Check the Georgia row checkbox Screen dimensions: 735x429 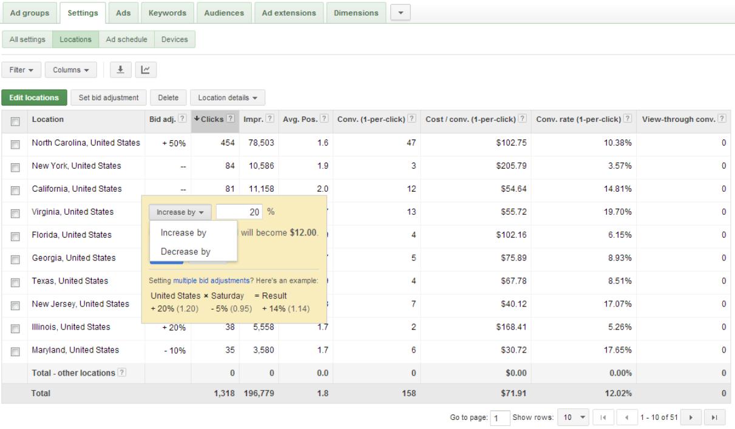[14, 258]
